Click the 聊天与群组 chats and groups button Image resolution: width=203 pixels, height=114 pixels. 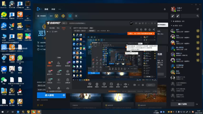tap(182, 104)
